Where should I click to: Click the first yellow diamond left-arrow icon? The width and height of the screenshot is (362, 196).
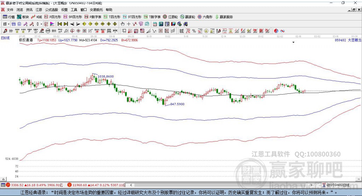click(84, 24)
